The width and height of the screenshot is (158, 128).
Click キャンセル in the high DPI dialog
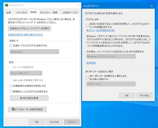(144, 96)
